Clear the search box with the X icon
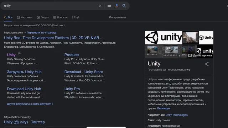Viewport: 228px width, 128px height. pyautogui.click(x=100, y=6)
